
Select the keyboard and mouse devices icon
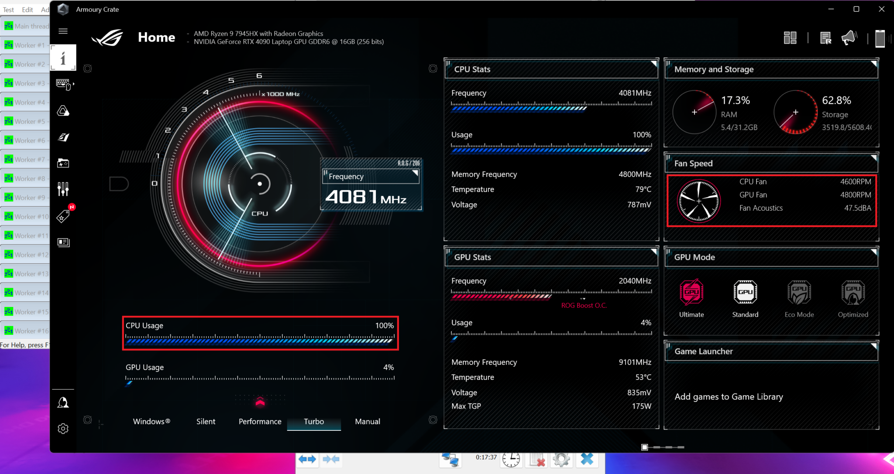tap(63, 84)
